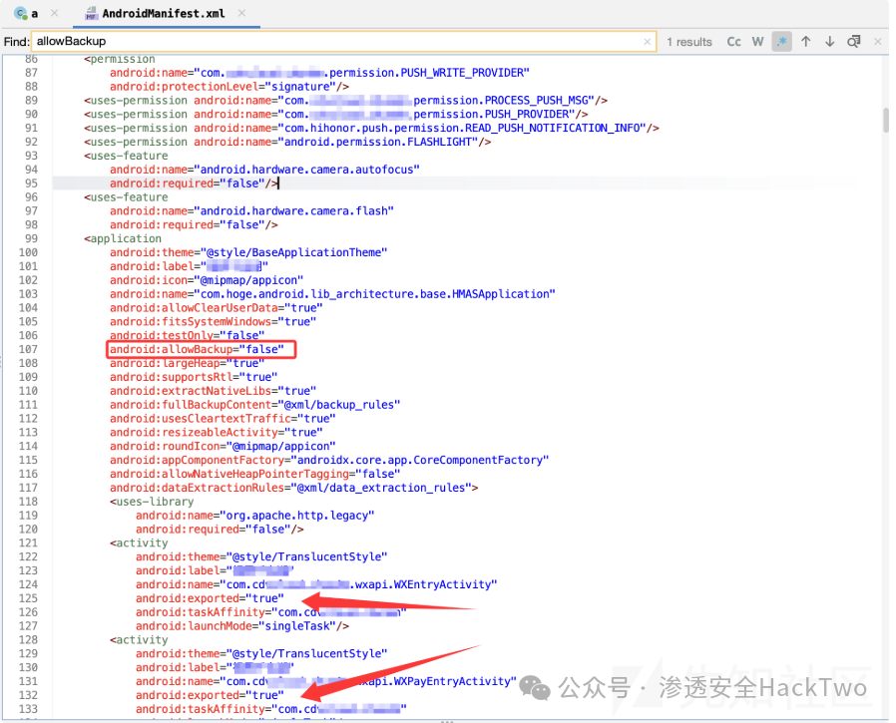Click the class icon on tab a
The height and width of the screenshot is (723, 896).
21,13
